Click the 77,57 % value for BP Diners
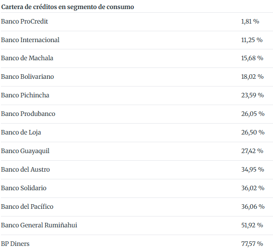This screenshot has width=273, height=250. pyautogui.click(x=252, y=244)
